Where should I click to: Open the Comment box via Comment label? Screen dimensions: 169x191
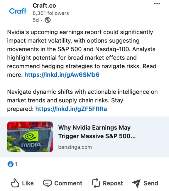[68, 183]
